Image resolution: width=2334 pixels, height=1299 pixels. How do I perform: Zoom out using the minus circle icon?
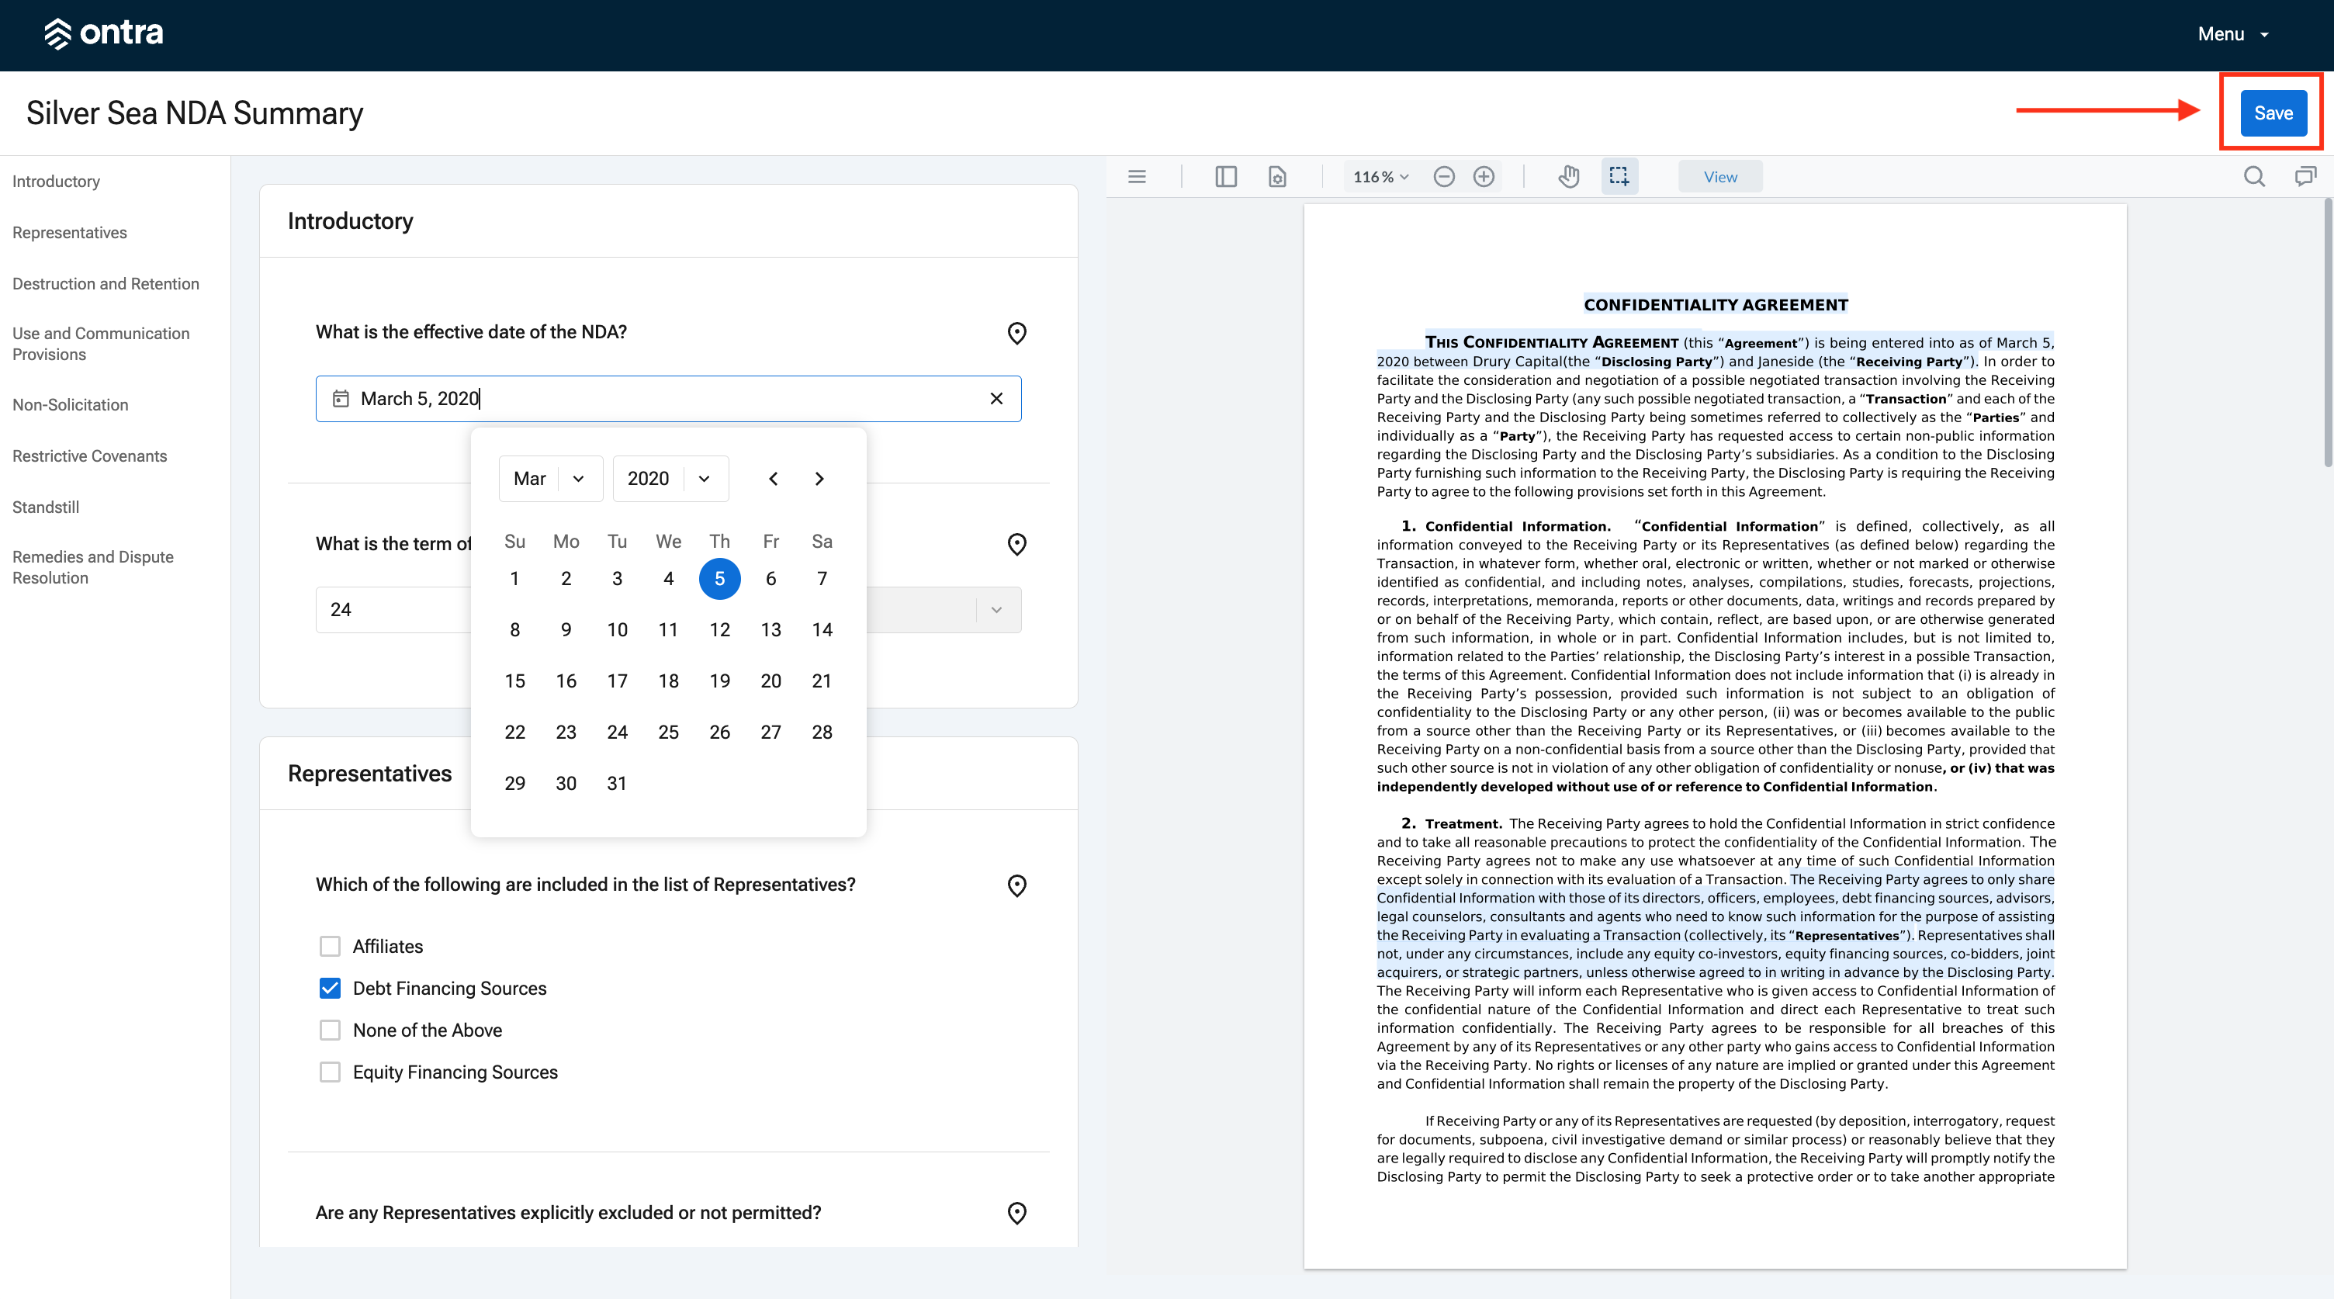(x=1443, y=177)
